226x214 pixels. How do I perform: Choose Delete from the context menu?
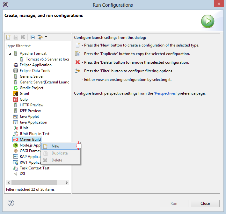[x=61, y=160]
